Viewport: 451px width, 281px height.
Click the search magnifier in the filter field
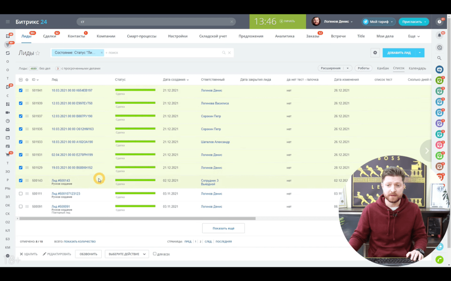[x=223, y=53]
